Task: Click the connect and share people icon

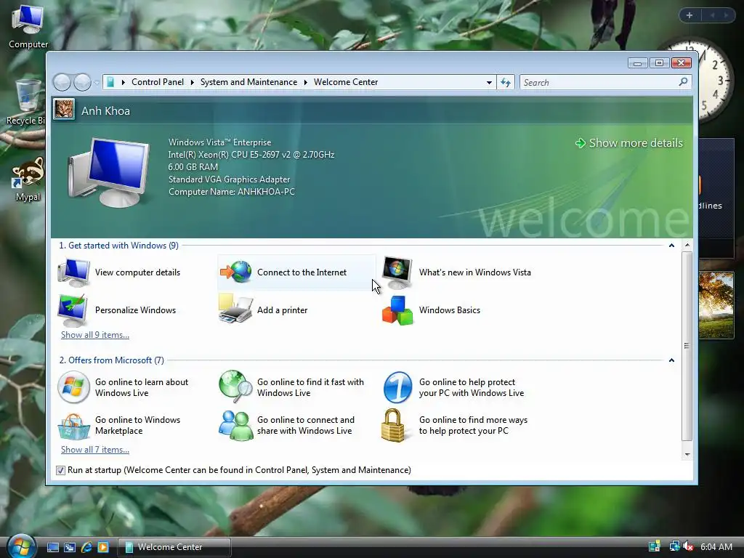Action: (x=236, y=426)
